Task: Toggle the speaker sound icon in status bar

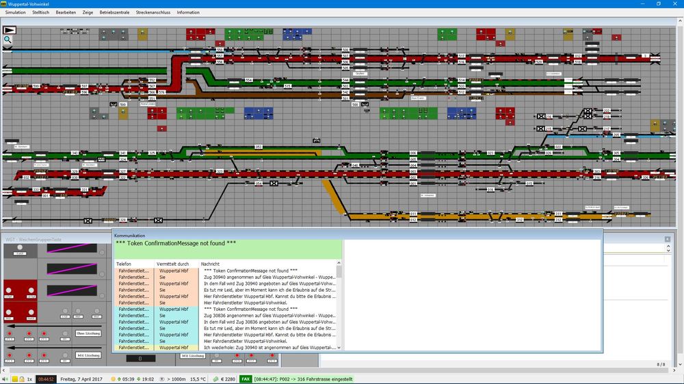Action: (5, 379)
